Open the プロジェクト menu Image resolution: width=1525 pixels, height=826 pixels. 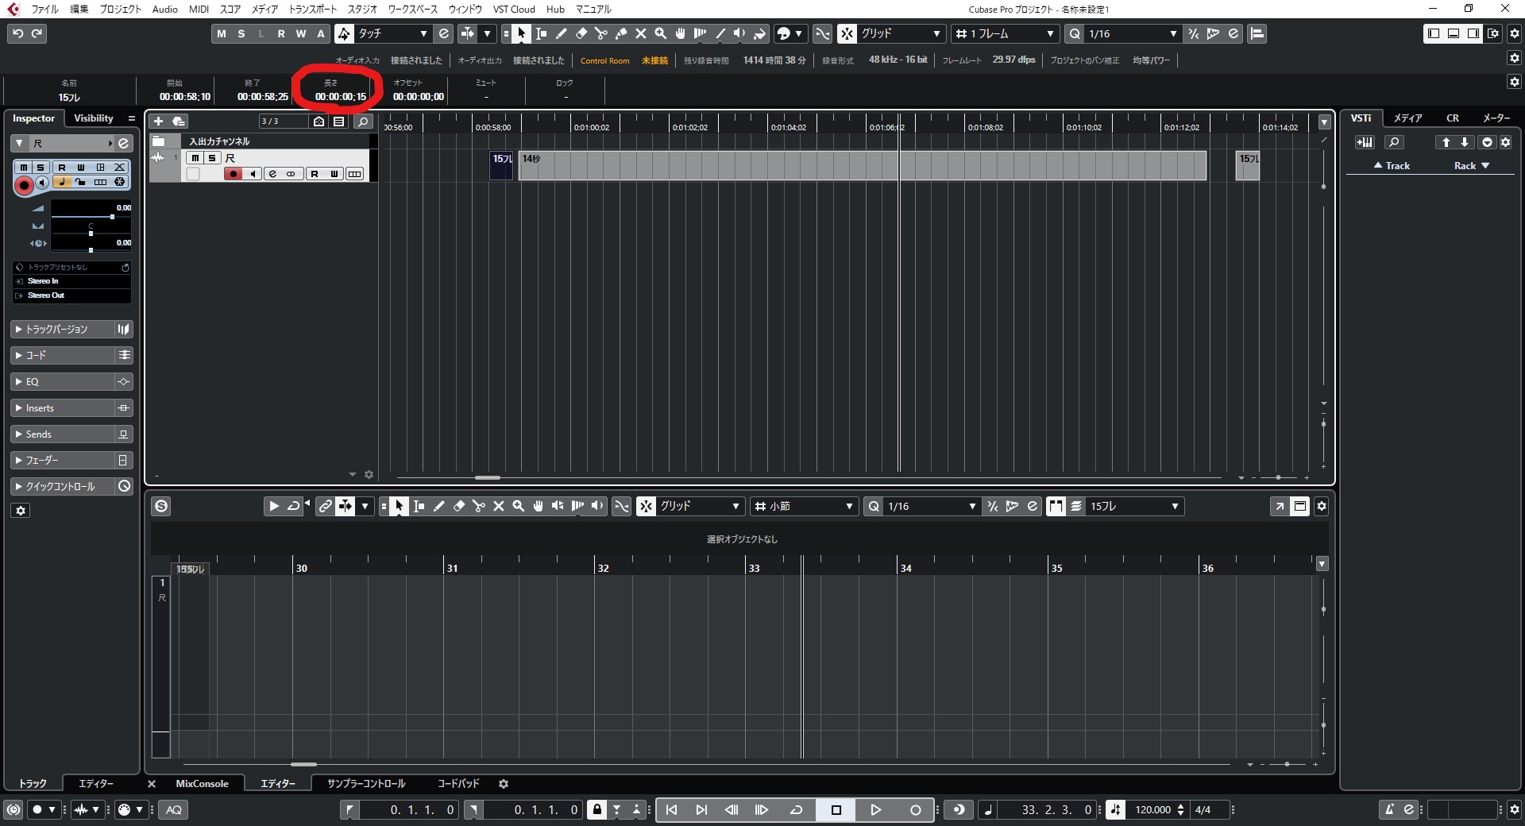coord(121,9)
